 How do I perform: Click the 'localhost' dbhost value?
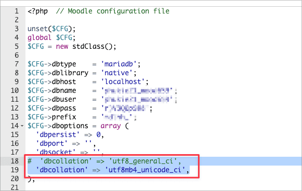[123, 82]
